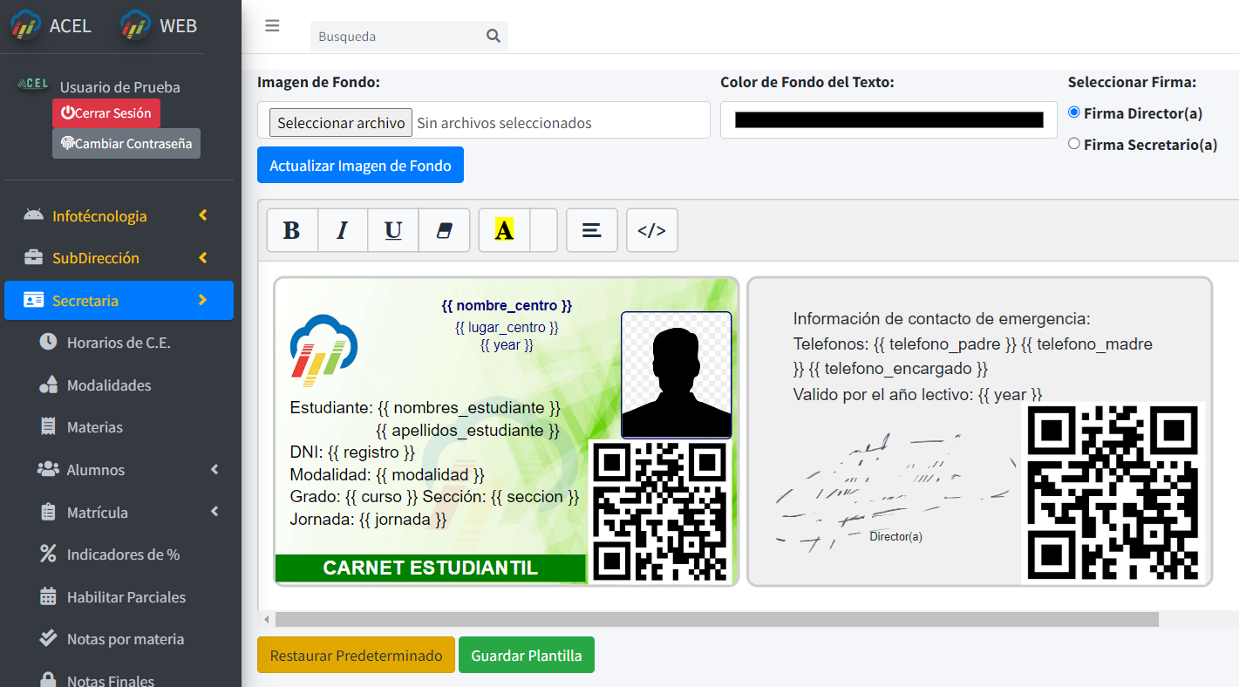Click the ID card icon beside Secretaria
This screenshot has height=687, width=1239.
(x=33, y=300)
